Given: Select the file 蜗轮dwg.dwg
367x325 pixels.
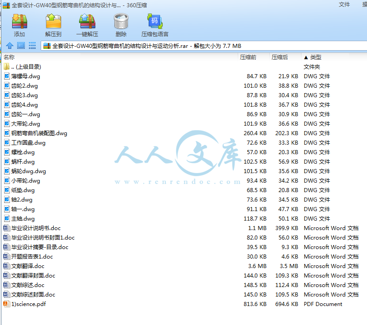Looking at the screenshot, I should [x=28, y=171].
